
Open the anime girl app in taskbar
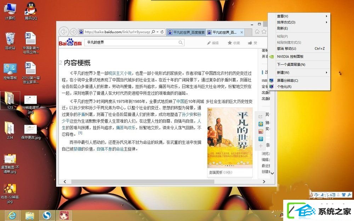(64, 215)
